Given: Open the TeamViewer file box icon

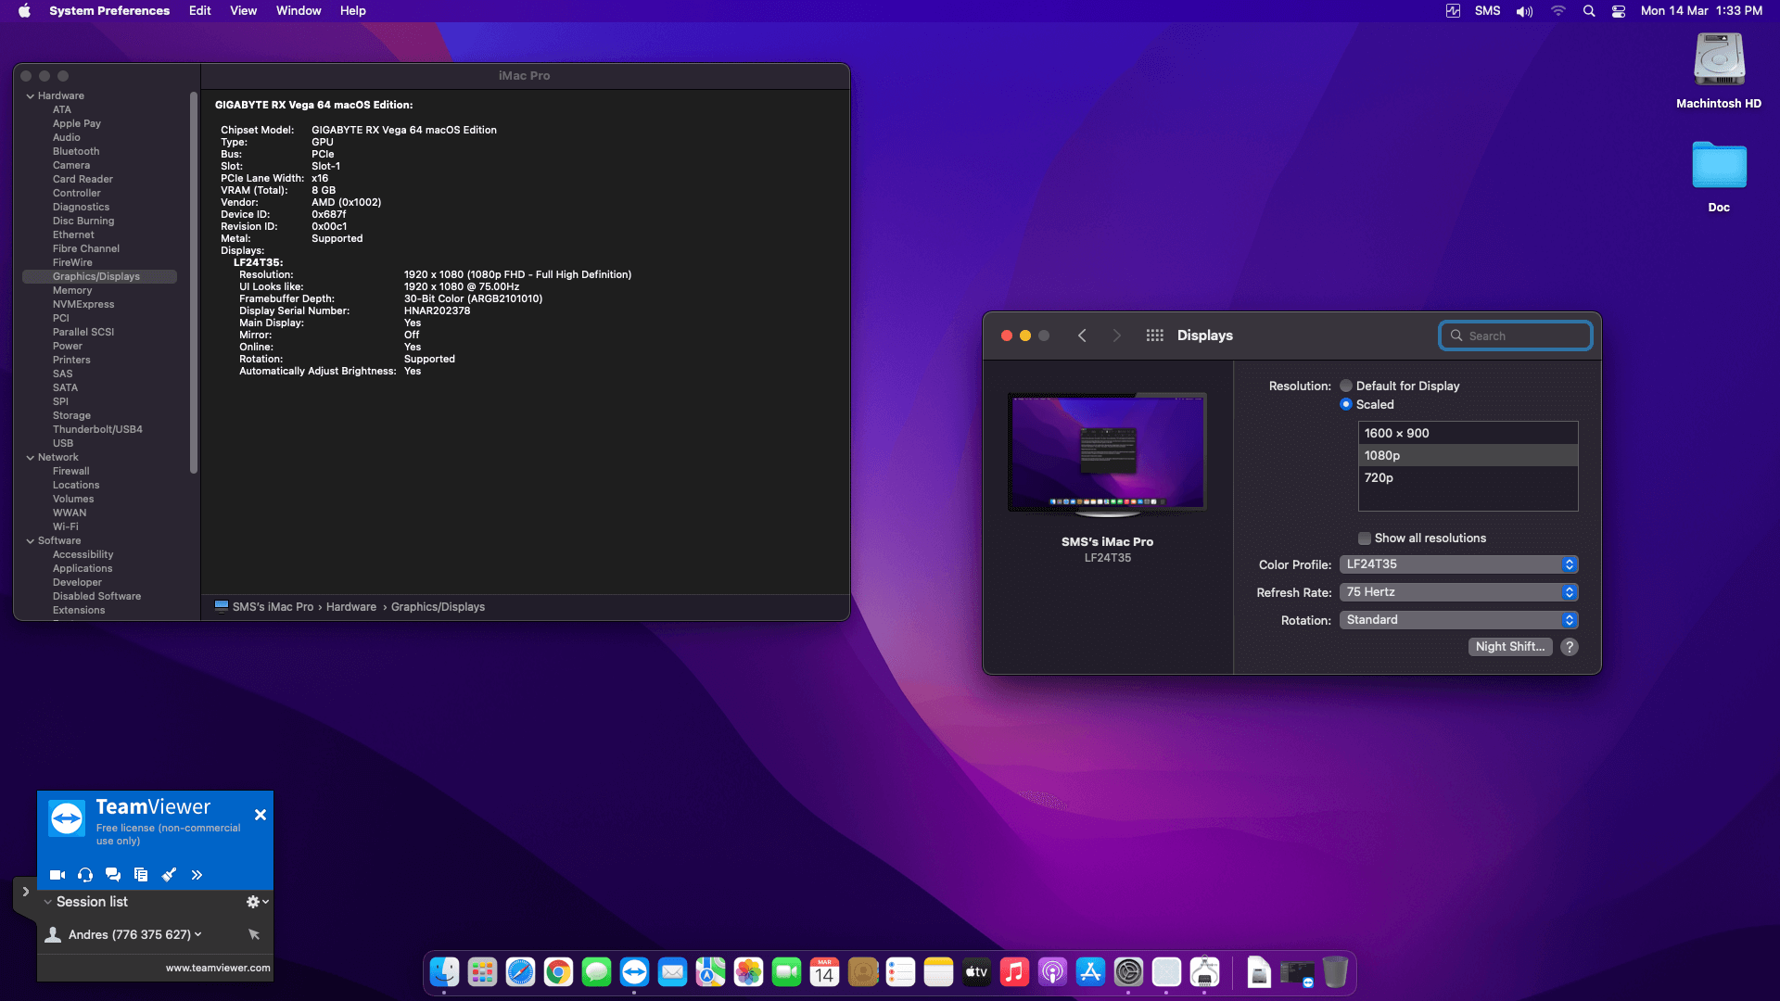Looking at the screenshot, I should (x=141, y=875).
